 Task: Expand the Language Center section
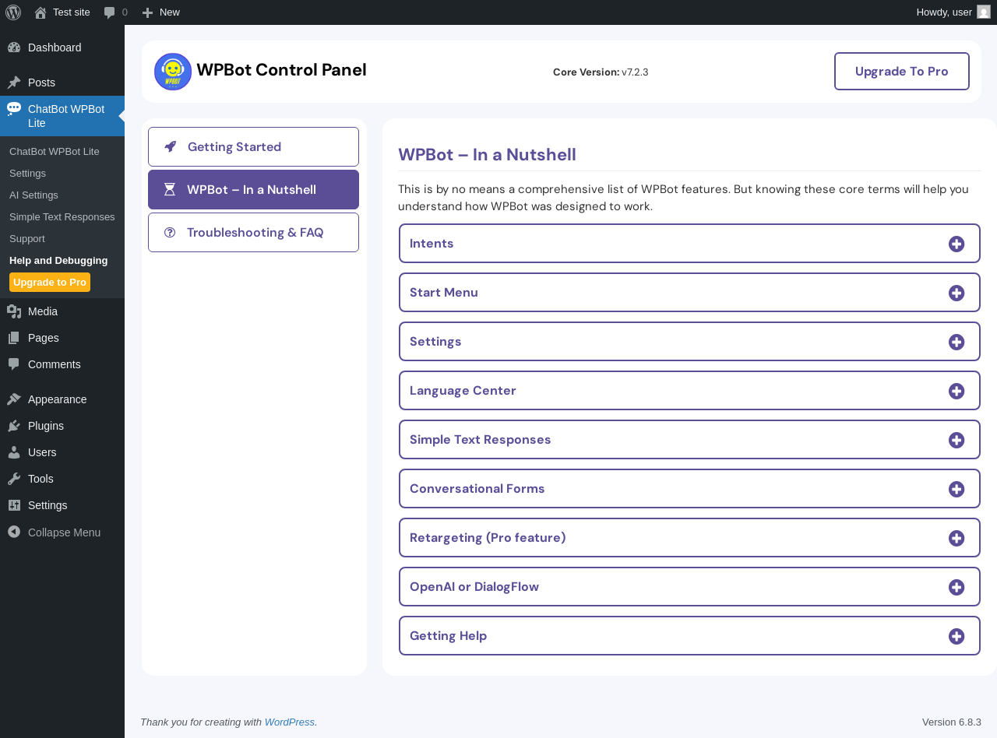coord(689,391)
